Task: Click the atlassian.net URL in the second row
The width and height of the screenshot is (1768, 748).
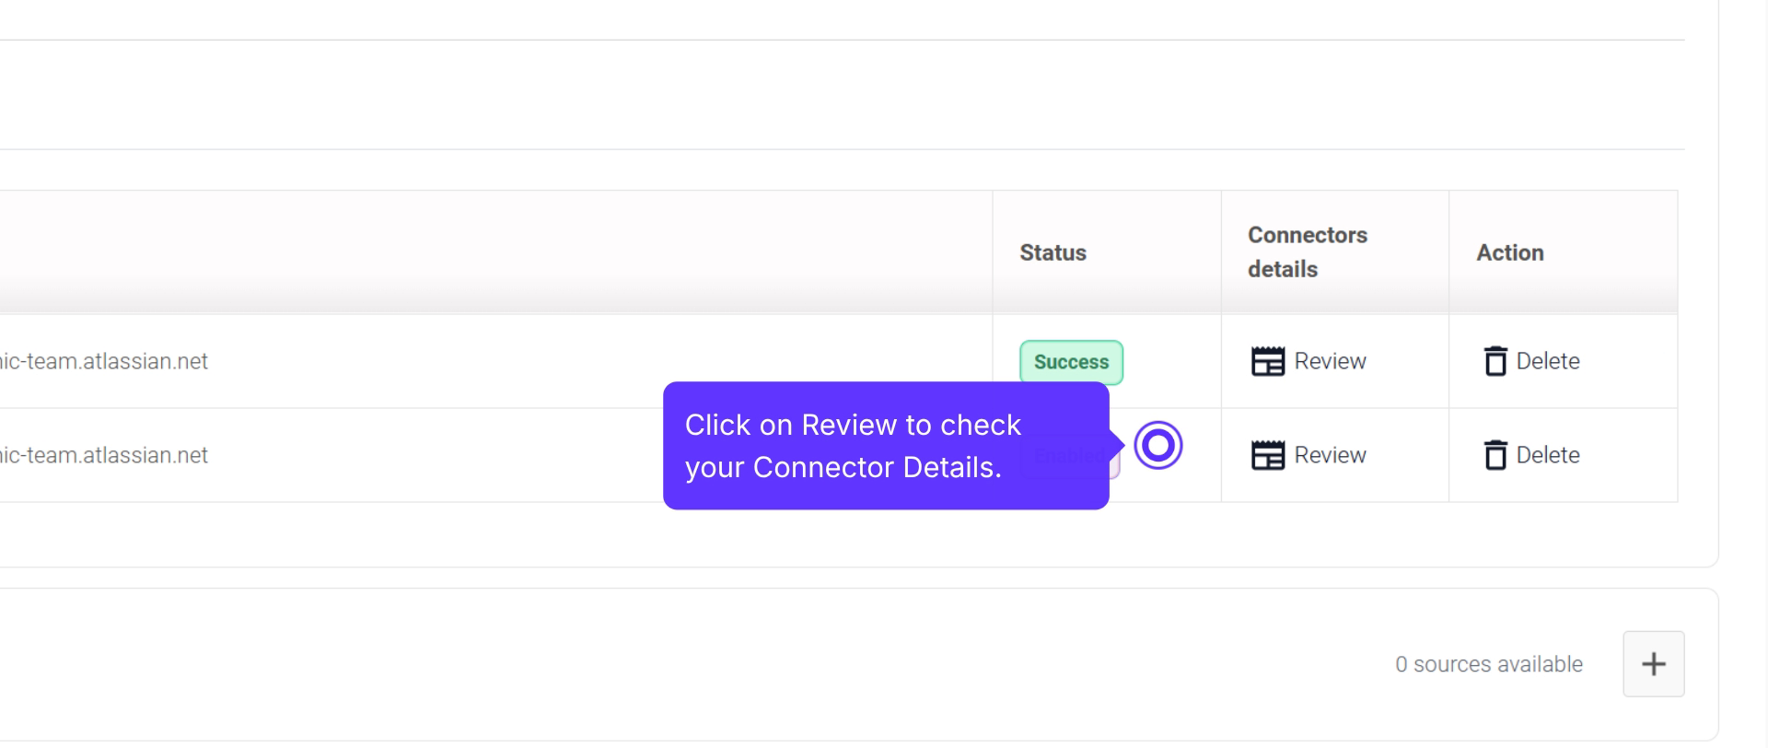Action: (x=104, y=455)
